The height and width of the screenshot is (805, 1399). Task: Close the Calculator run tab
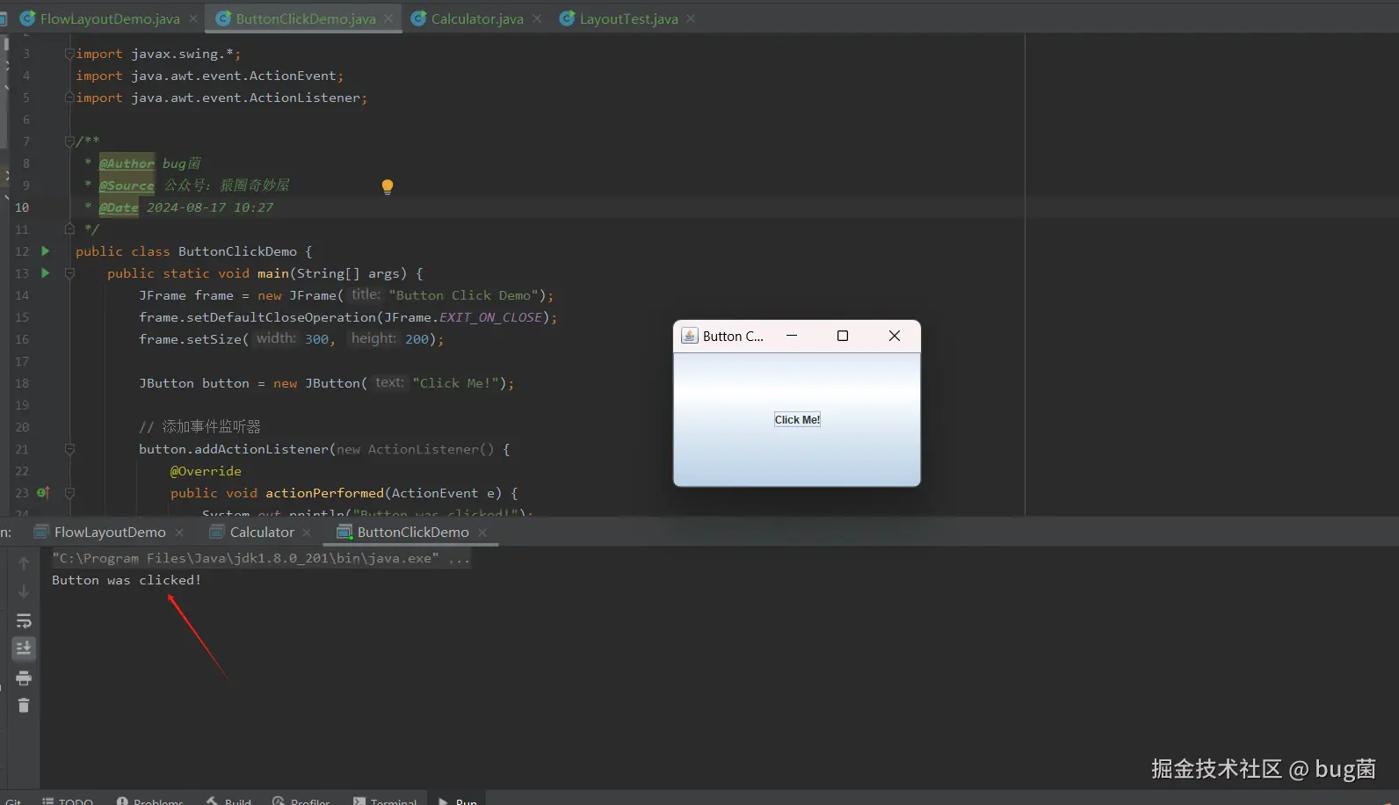pyautogui.click(x=307, y=533)
